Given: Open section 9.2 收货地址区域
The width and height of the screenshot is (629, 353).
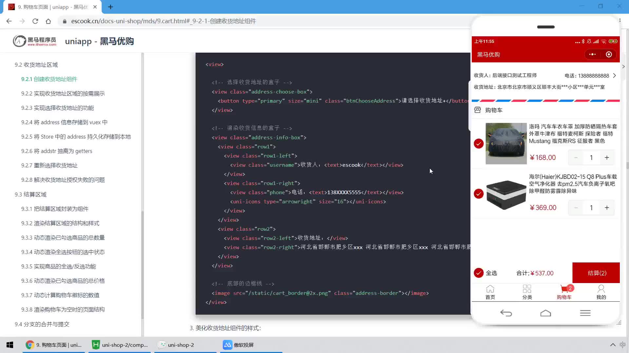Looking at the screenshot, I should (x=36, y=65).
